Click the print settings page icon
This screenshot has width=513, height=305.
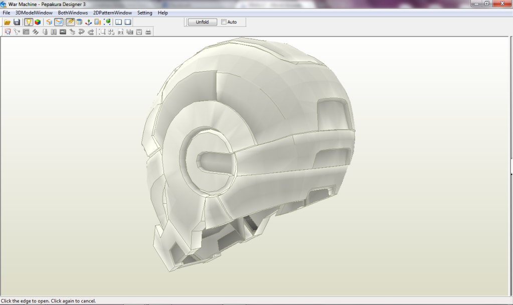pyautogui.click(x=139, y=32)
